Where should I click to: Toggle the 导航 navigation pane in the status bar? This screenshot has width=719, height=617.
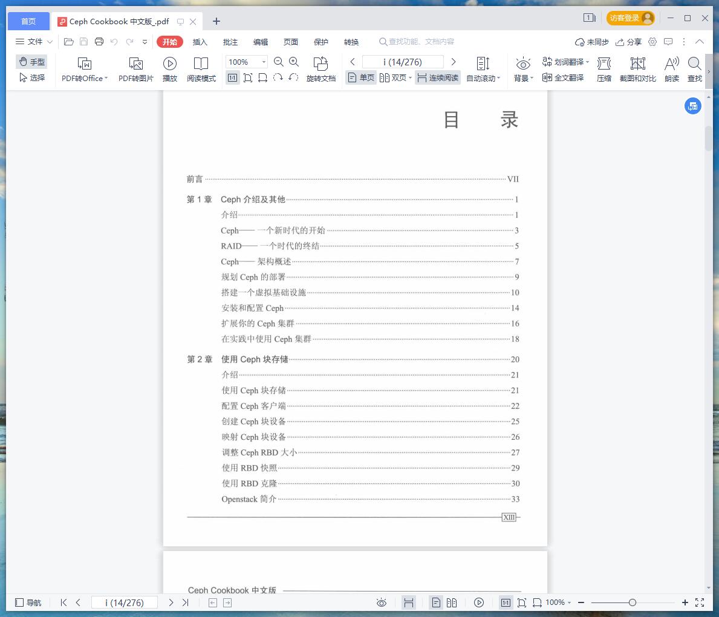[28, 602]
